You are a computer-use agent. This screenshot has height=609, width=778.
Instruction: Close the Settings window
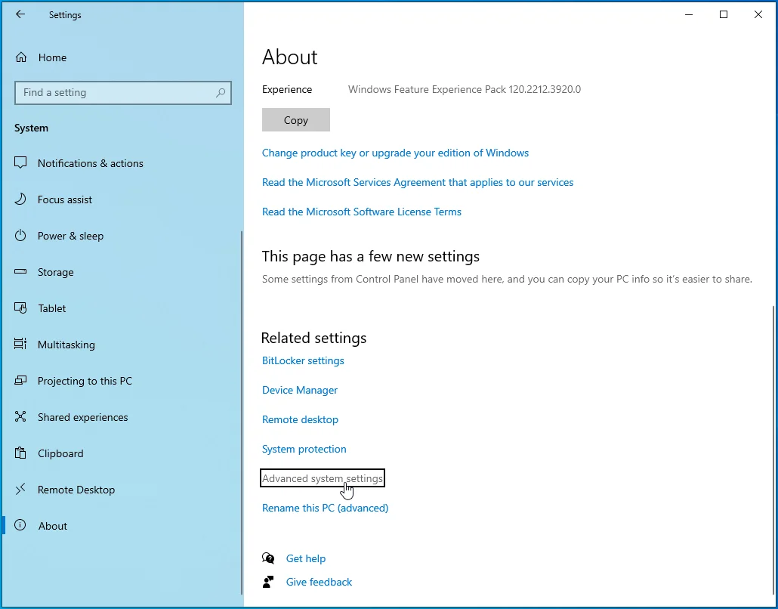tap(758, 14)
